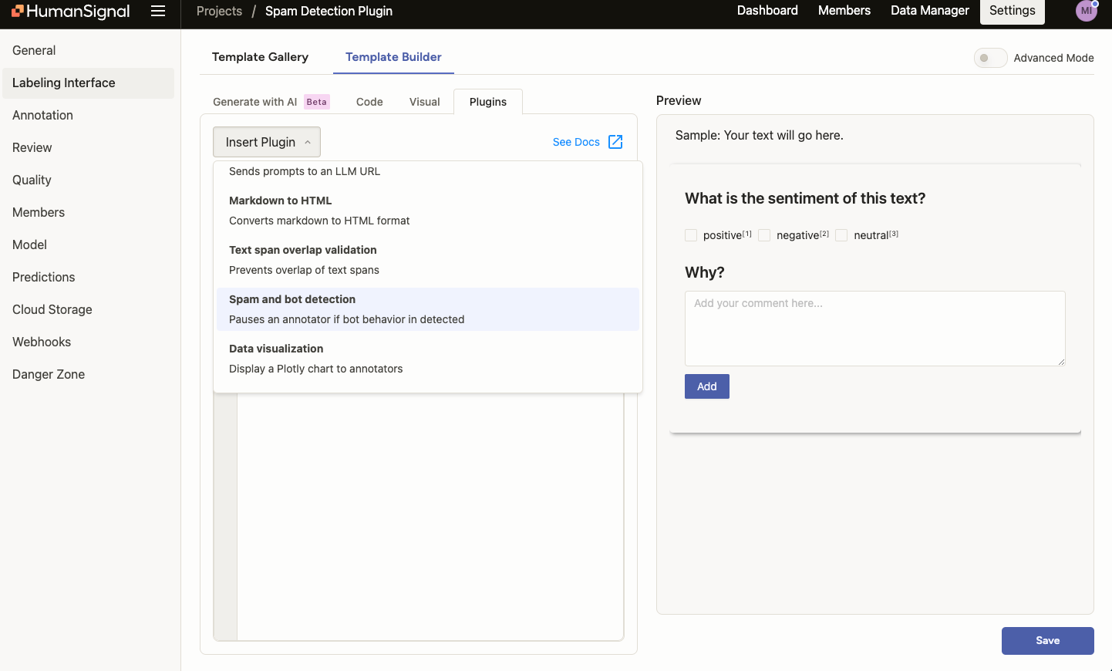
Task: Open Annotation settings
Action: [x=89, y=116]
